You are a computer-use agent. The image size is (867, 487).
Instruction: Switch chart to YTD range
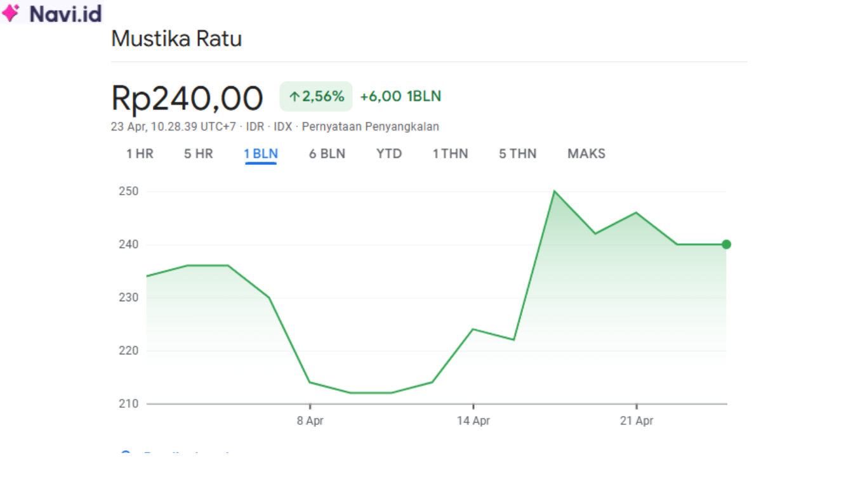(389, 154)
